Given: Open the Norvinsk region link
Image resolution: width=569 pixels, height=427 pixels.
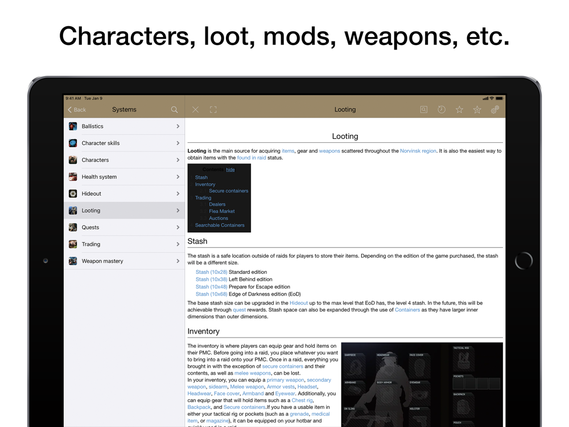Looking at the screenshot, I should click(x=418, y=151).
